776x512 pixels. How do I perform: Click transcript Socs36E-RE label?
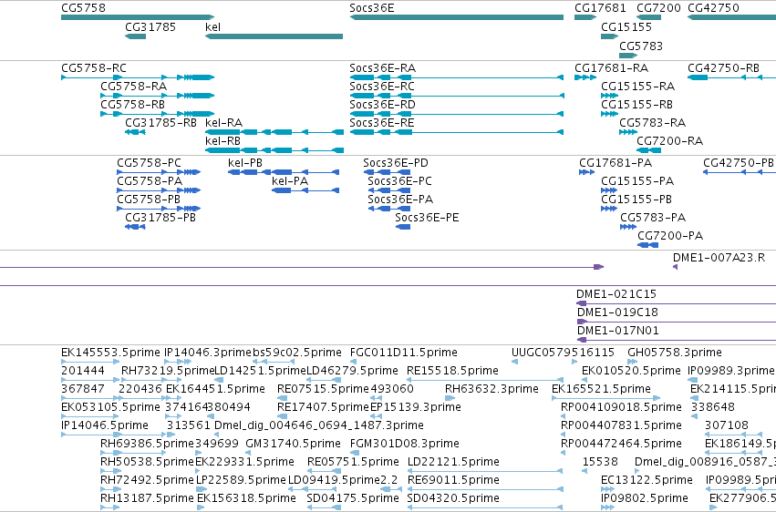point(381,123)
